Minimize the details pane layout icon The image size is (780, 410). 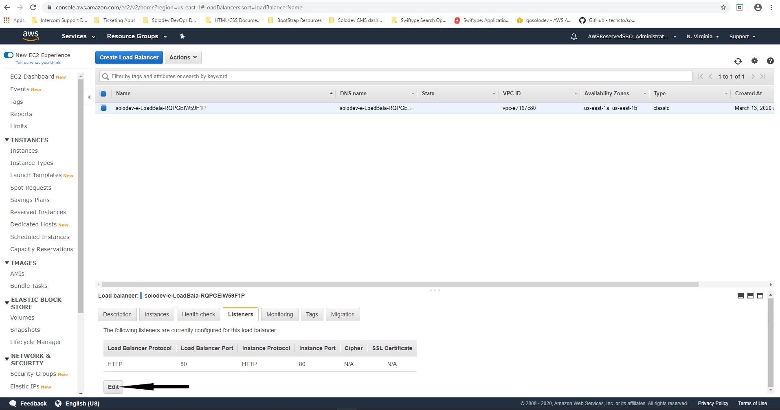pos(740,296)
